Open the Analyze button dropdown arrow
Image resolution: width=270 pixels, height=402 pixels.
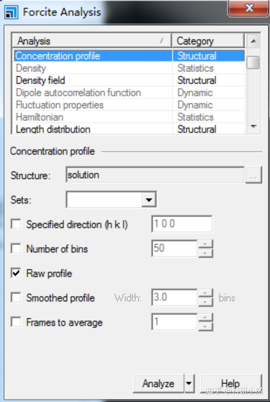click(x=189, y=383)
